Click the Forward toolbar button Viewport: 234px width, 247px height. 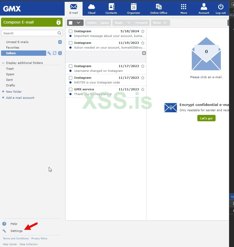141,23
